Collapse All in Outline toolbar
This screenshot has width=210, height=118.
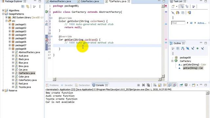[x=178, y=49]
